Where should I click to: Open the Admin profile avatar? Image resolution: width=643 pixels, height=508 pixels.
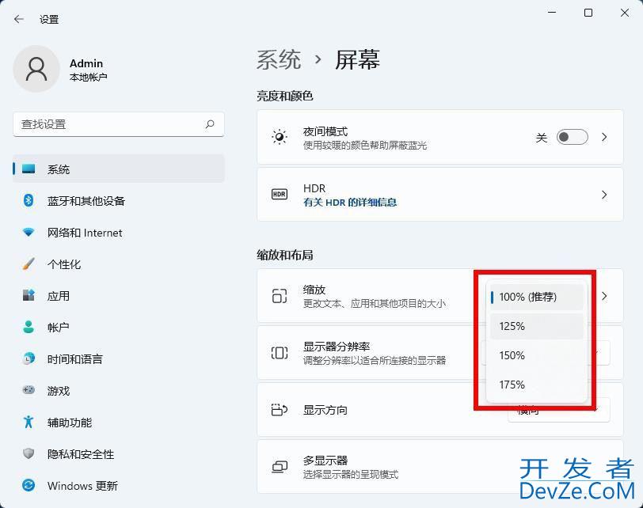click(36, 69)
